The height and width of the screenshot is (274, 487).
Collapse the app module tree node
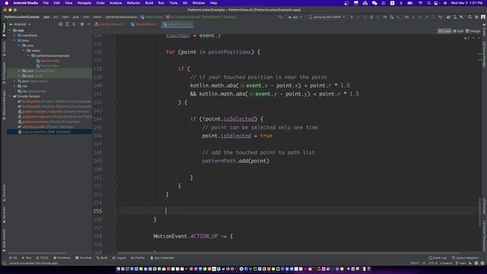coord(10,30)
